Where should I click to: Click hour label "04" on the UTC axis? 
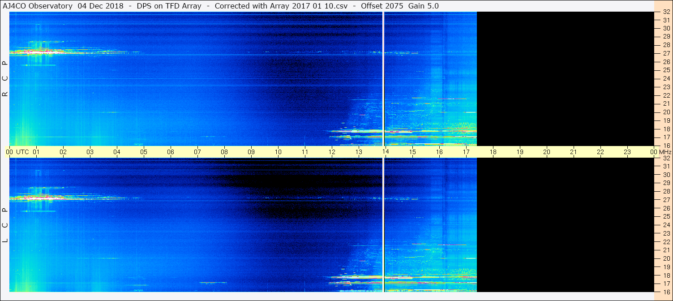pos(117,152)
